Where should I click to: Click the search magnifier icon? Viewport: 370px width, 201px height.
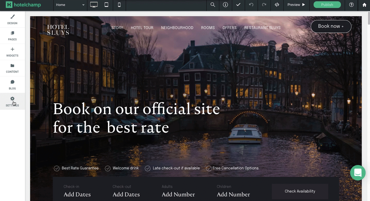click(x=213, y=5)
